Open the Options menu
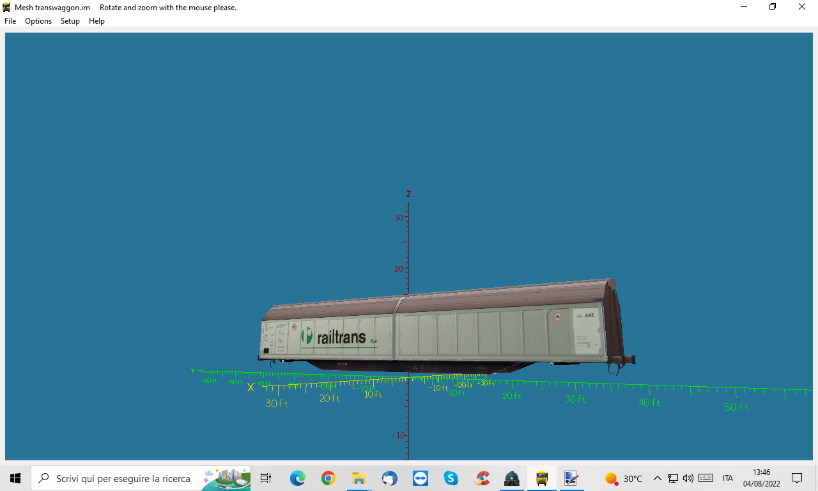This screenshot has width=818, height=491. [38, 21]
